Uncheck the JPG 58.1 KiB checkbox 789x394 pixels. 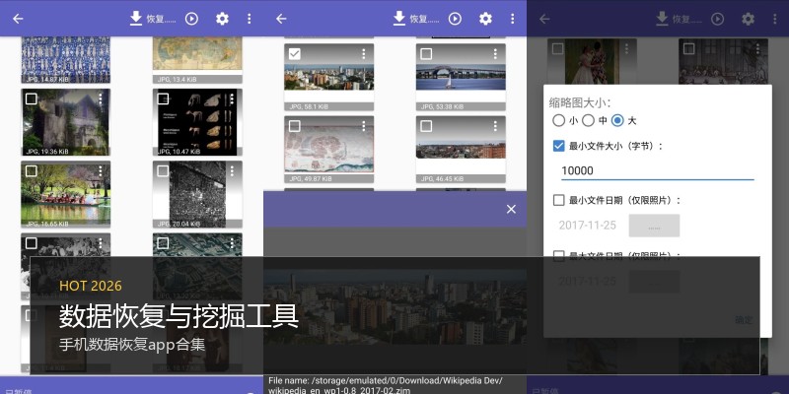[x=295, y=54]
